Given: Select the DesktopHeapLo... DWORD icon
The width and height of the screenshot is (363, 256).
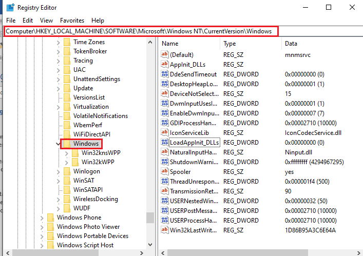Looking at the screenshot, I should 165,84.
